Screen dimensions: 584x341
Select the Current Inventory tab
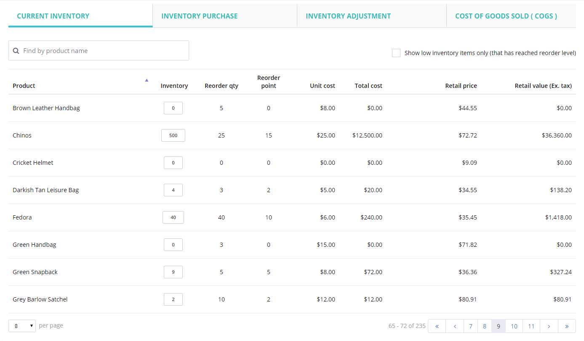point(53,16)
